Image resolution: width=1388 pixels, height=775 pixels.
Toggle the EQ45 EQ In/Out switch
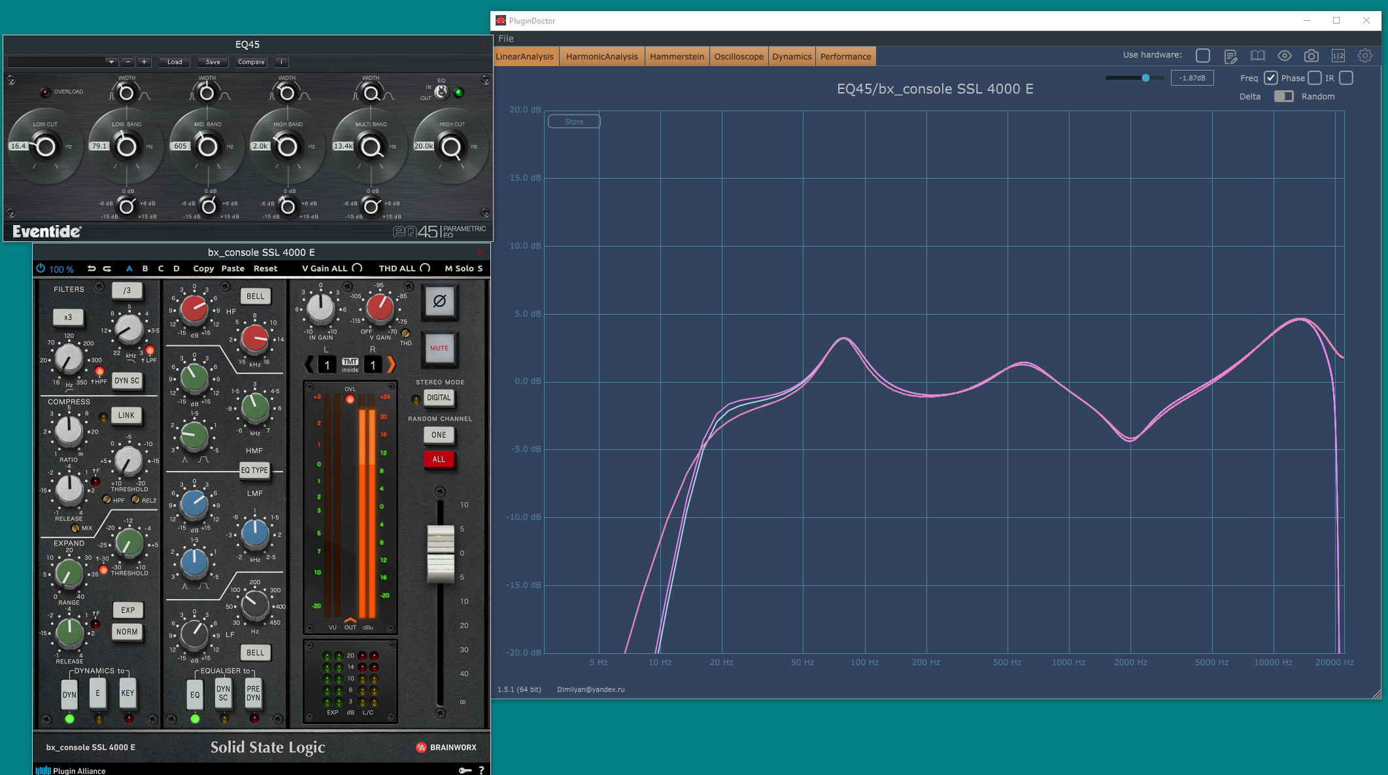pos(441,92)
